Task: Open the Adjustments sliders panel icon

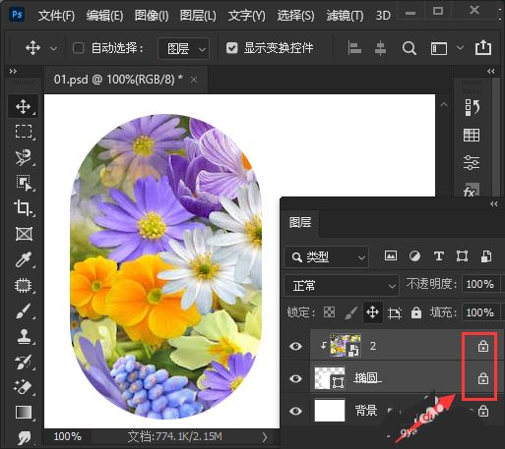Action: pos(472,162)
